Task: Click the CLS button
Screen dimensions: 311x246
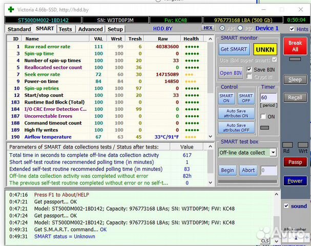Action: 265,241
